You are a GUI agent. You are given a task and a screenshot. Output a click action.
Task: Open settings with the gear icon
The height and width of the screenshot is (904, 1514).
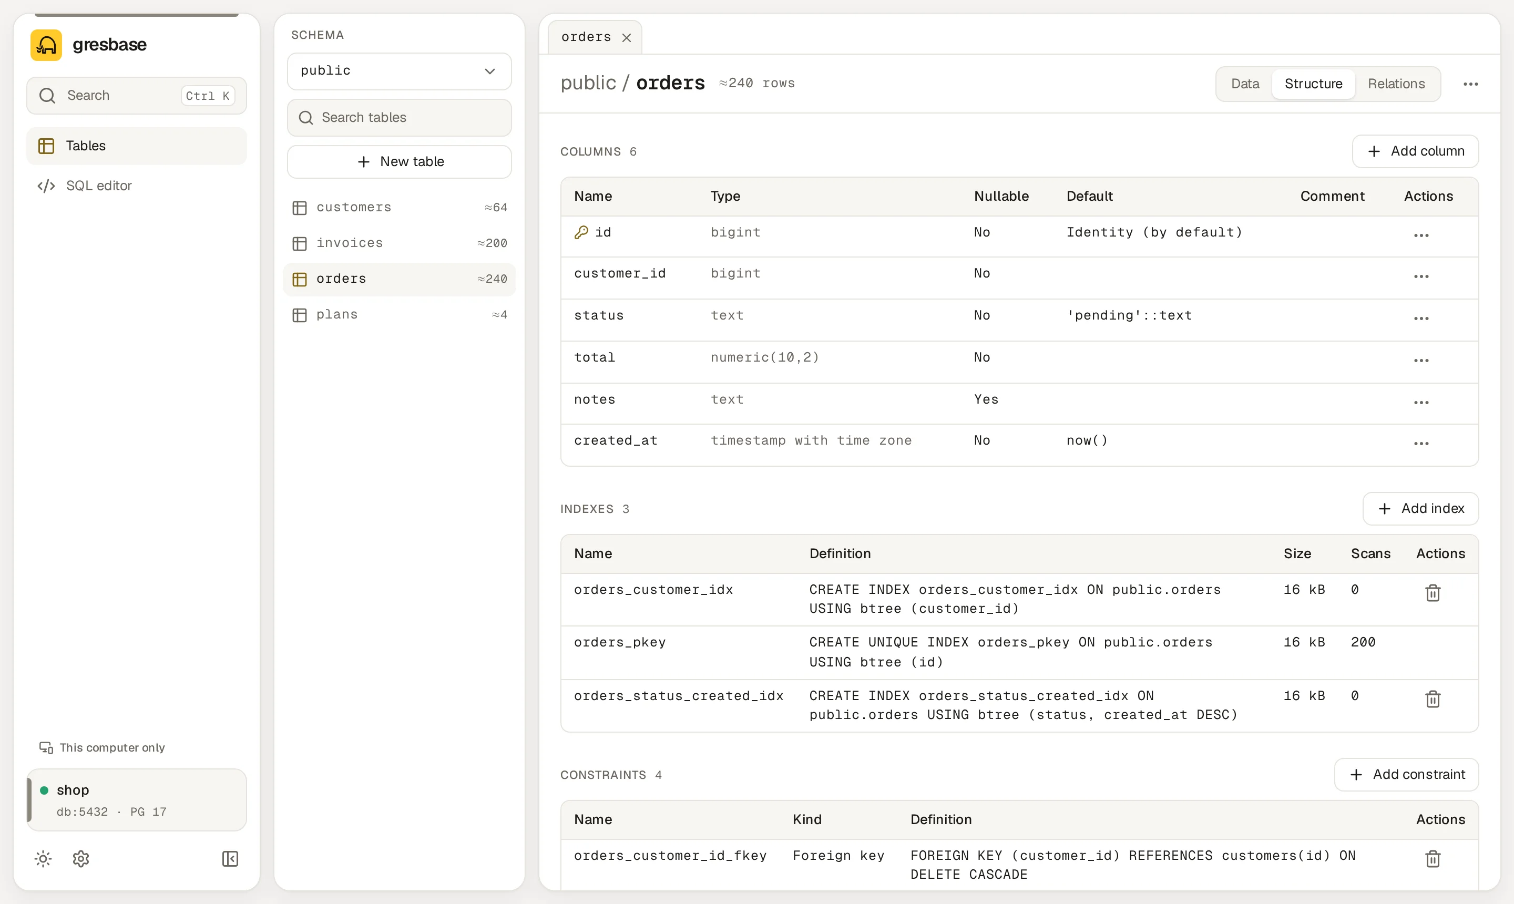pos(81,859)
